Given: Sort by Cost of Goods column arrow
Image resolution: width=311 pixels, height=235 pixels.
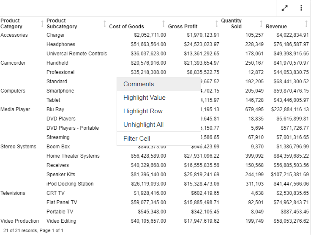Looking at the screenshot, I should tap(164, 24).
